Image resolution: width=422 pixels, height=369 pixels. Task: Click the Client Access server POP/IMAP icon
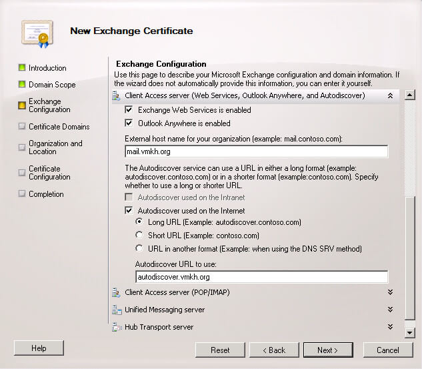(x=116, y=292)
